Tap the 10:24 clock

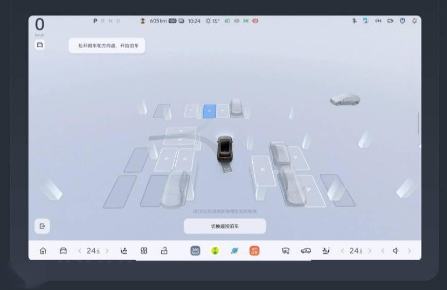[194, 21]
